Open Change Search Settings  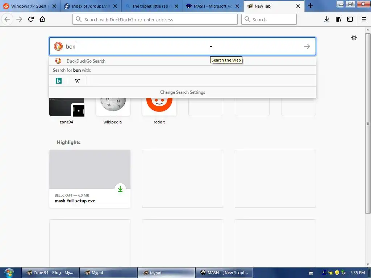(183, 92)
